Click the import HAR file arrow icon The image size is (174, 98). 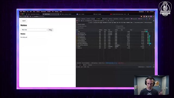coord(111,21)
